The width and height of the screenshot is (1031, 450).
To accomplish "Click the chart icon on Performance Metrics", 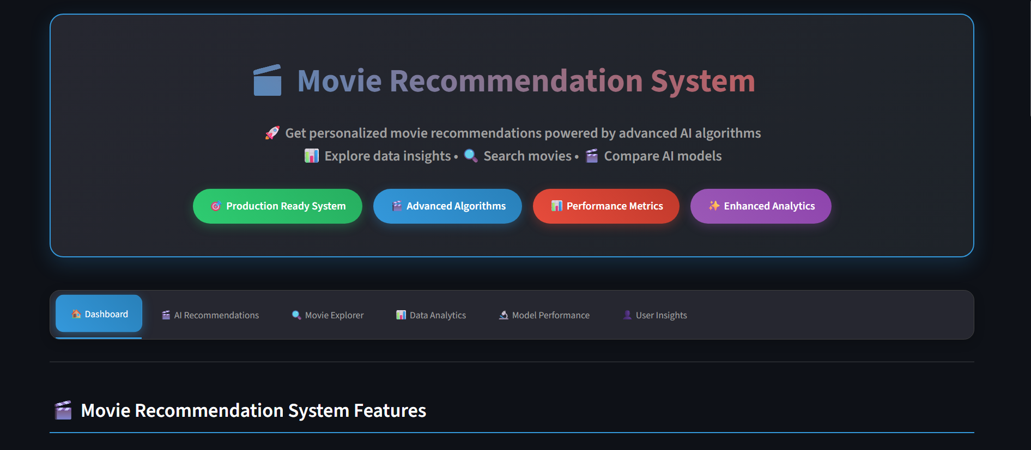I will pos(556,206).
